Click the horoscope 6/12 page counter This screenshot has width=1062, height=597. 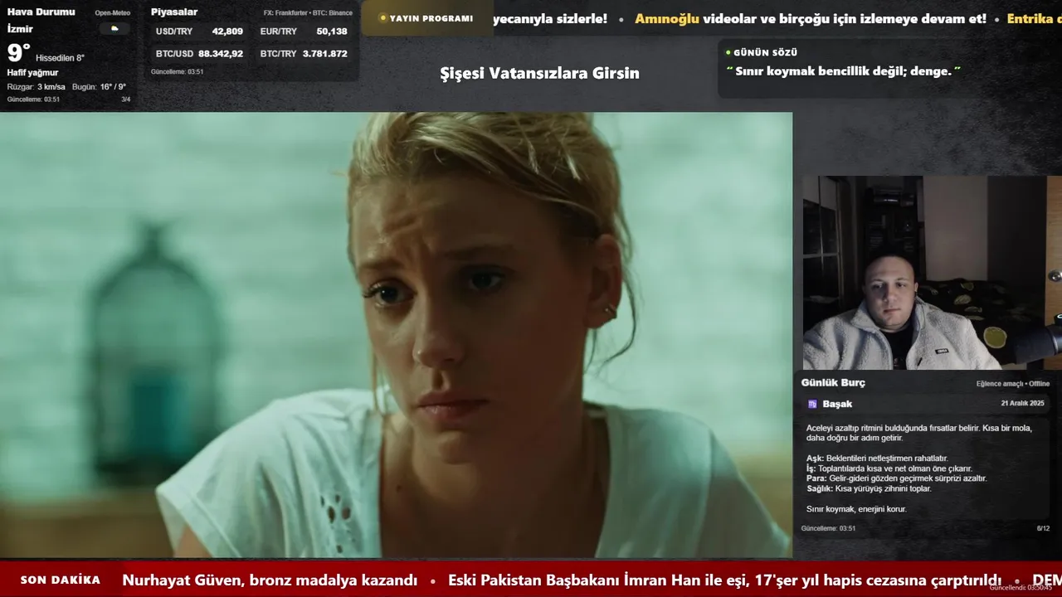click(x=1043, y=528)
